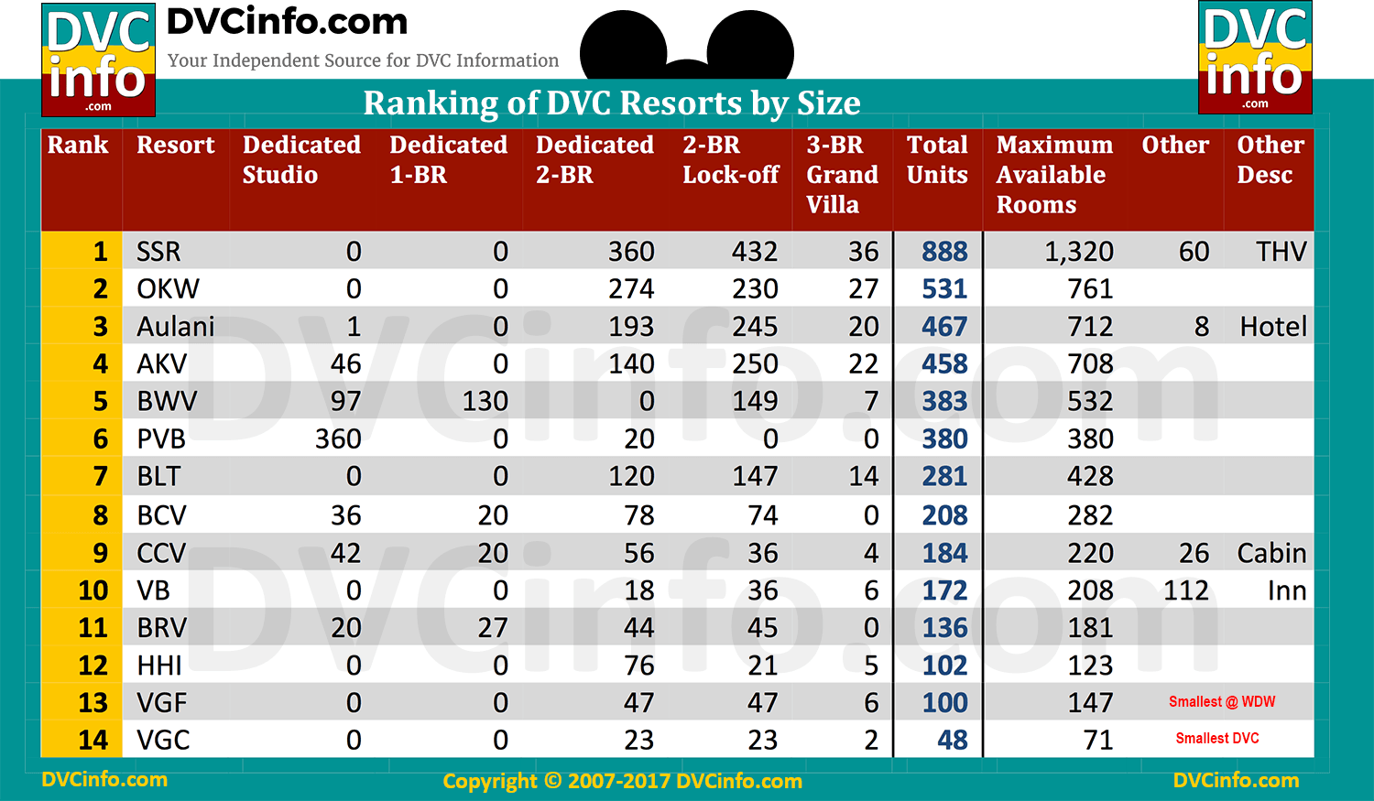Click the Other value 112 in VB row
Image resolution: width=1374 pixels, height=801 pixels.
[x=1186, y=590]
